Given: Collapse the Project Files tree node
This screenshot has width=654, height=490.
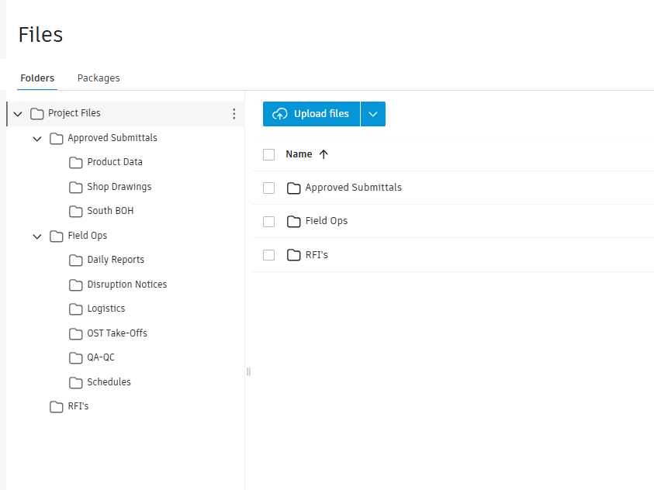Looking at the screenshot, I should coord(18,114).
